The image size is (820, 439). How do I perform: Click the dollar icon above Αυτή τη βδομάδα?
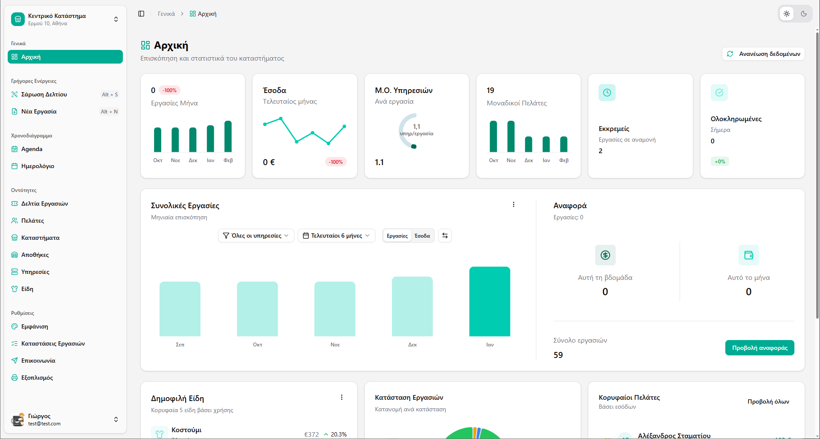click(605, 255)
